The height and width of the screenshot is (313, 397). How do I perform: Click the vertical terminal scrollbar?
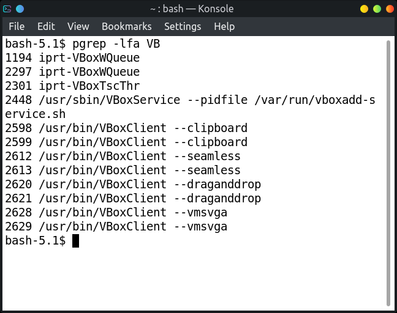(x=388, y=173)
